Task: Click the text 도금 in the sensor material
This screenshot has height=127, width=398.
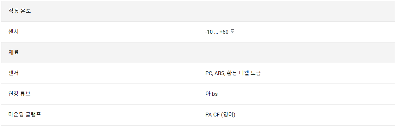Action: click(x=256, y=73)
